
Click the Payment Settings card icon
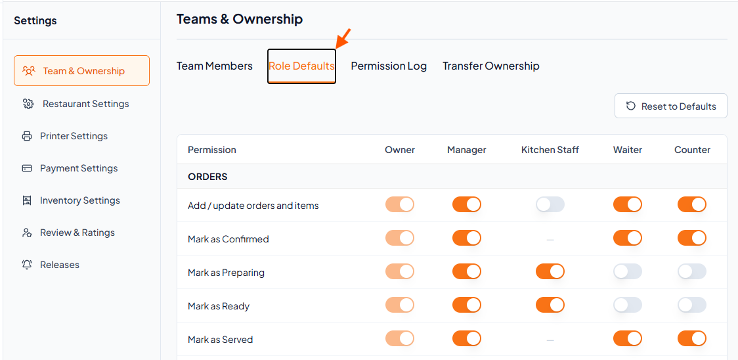[x=27, y=168]
